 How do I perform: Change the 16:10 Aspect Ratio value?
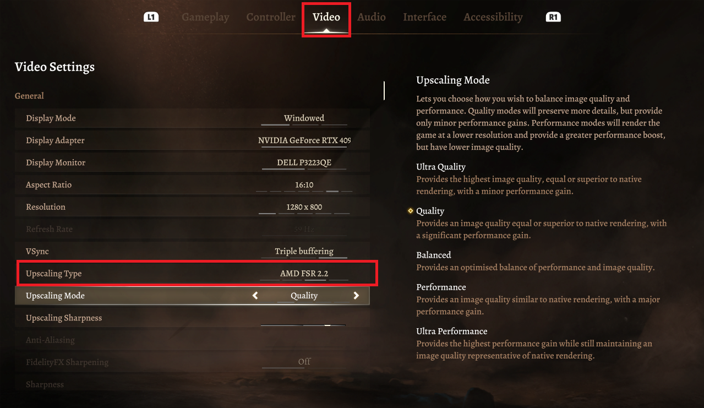point(304,185)
